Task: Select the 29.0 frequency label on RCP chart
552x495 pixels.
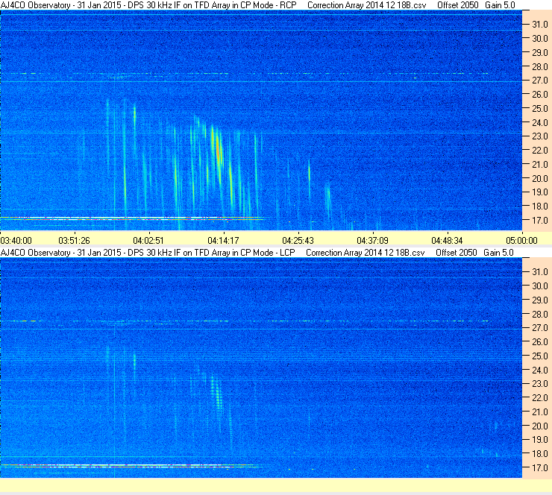Action: (x=540, y=53)
